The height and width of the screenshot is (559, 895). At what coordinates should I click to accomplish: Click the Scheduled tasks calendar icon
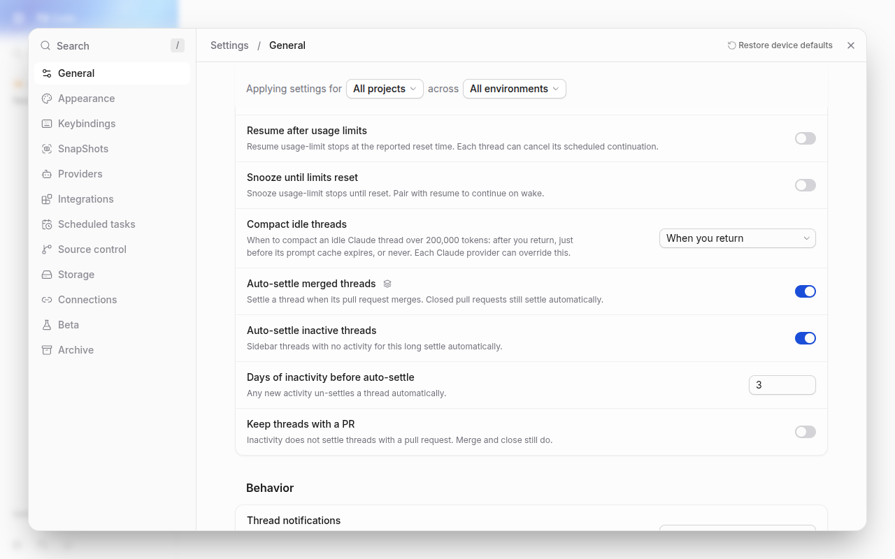tap(47, 224)
